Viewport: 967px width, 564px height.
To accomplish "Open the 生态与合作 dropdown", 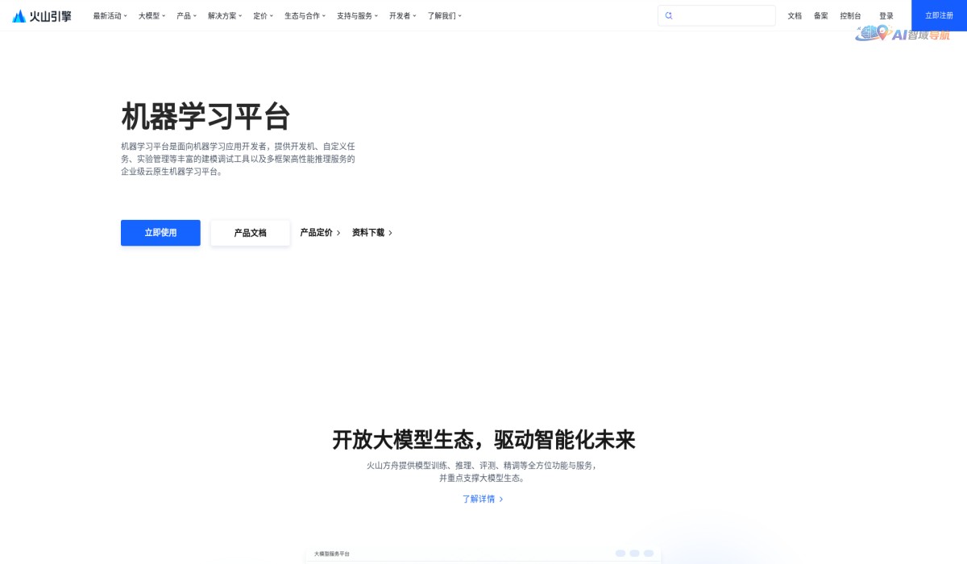I will pos(302,15).
